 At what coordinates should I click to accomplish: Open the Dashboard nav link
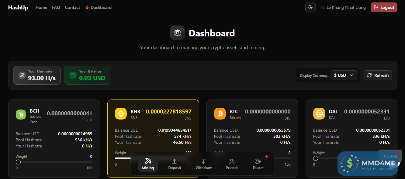[x=98, y=7]
